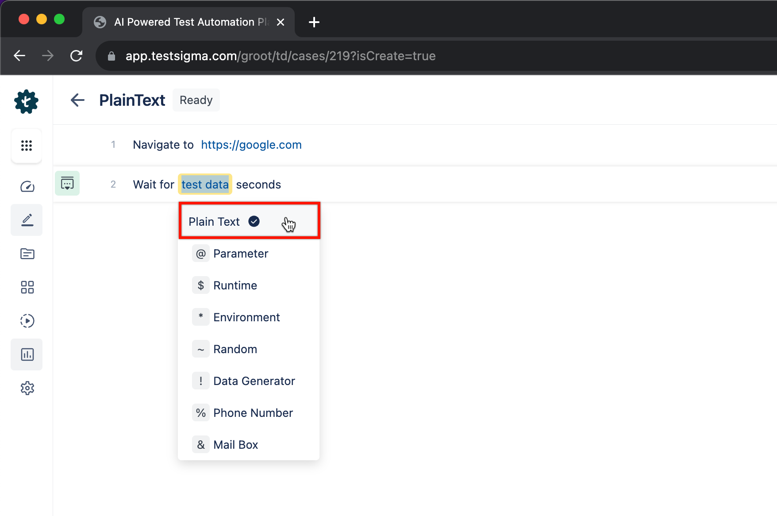Viewport: 777px width, 516px height.
Task: Close the AI Powered Test Automation tab
Action: (x=281, y=22)
